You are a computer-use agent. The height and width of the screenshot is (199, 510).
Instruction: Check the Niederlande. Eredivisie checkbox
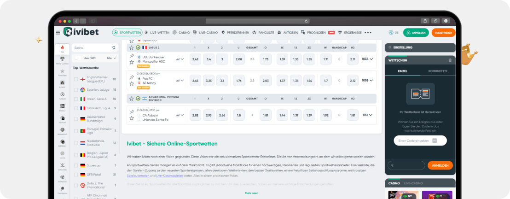coord(76,143)
